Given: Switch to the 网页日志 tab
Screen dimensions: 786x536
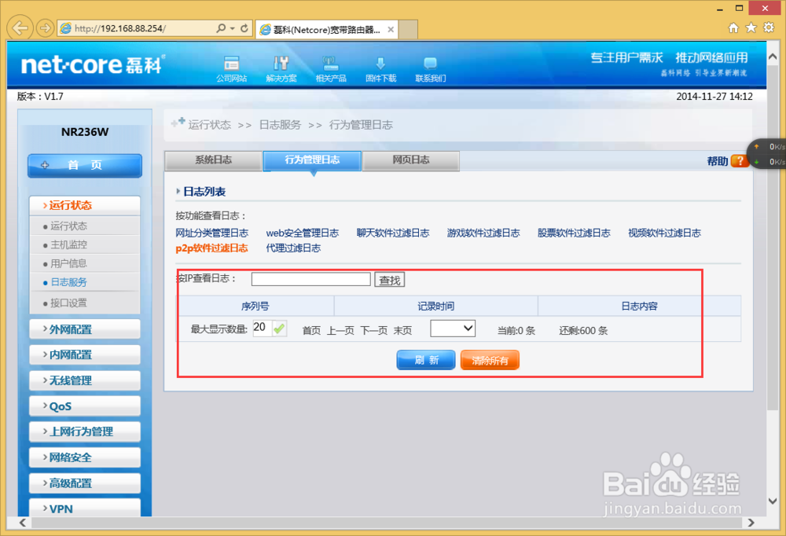Looking at the screenshot, I should (410, 160).
